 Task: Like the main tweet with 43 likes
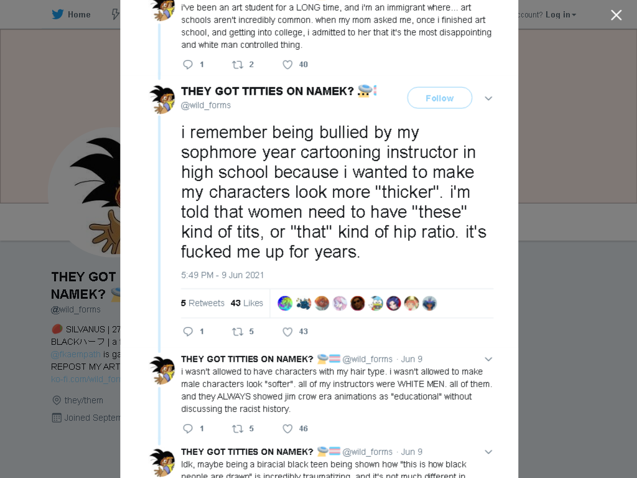pyautogui.click(x=287, y=332)
